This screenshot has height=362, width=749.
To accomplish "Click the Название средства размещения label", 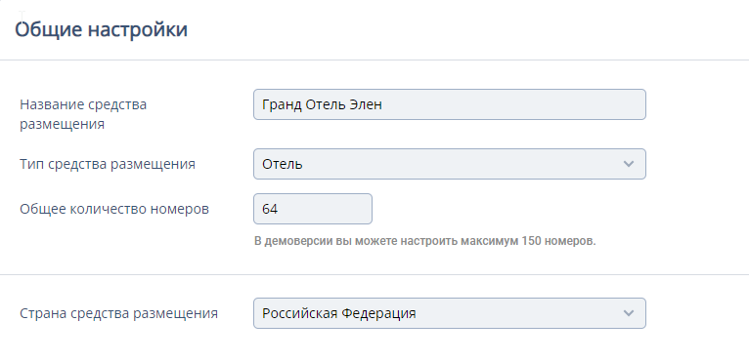I will click(x=83, y=114).
